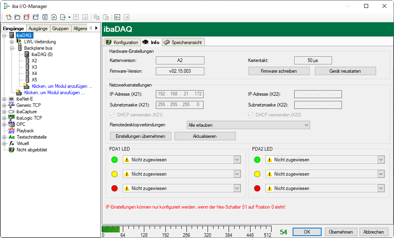Click the new configuration toolbar icon

tap(8, 17)
